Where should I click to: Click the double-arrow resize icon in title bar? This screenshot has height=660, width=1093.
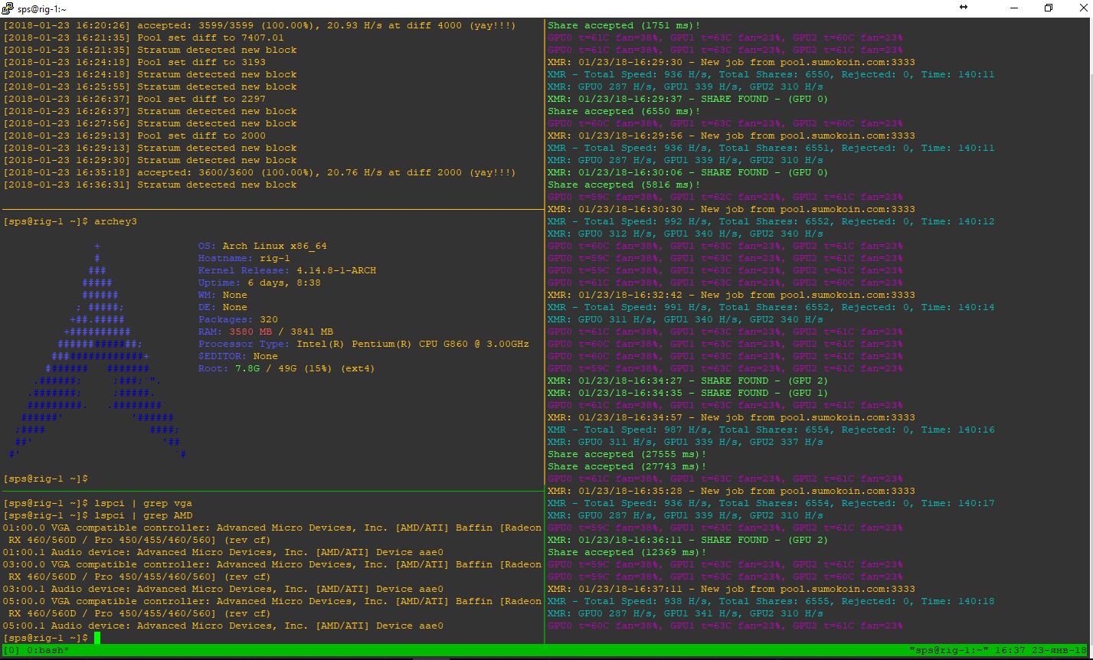964,8
